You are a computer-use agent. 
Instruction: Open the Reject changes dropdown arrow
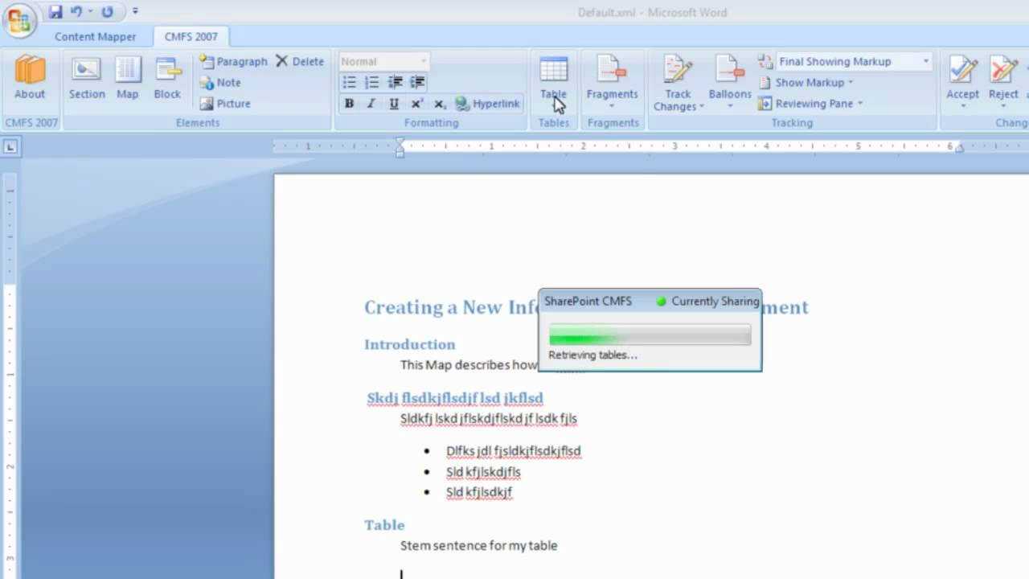pyautogui.click(x=1003, y=106)
